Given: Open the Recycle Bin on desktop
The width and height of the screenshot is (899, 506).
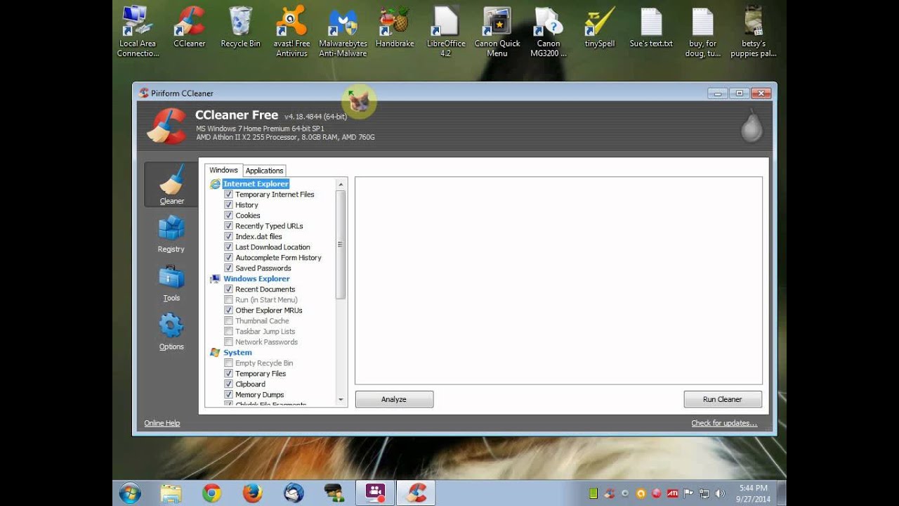Looking at the screenshot, I should click(x=240, y=28).
